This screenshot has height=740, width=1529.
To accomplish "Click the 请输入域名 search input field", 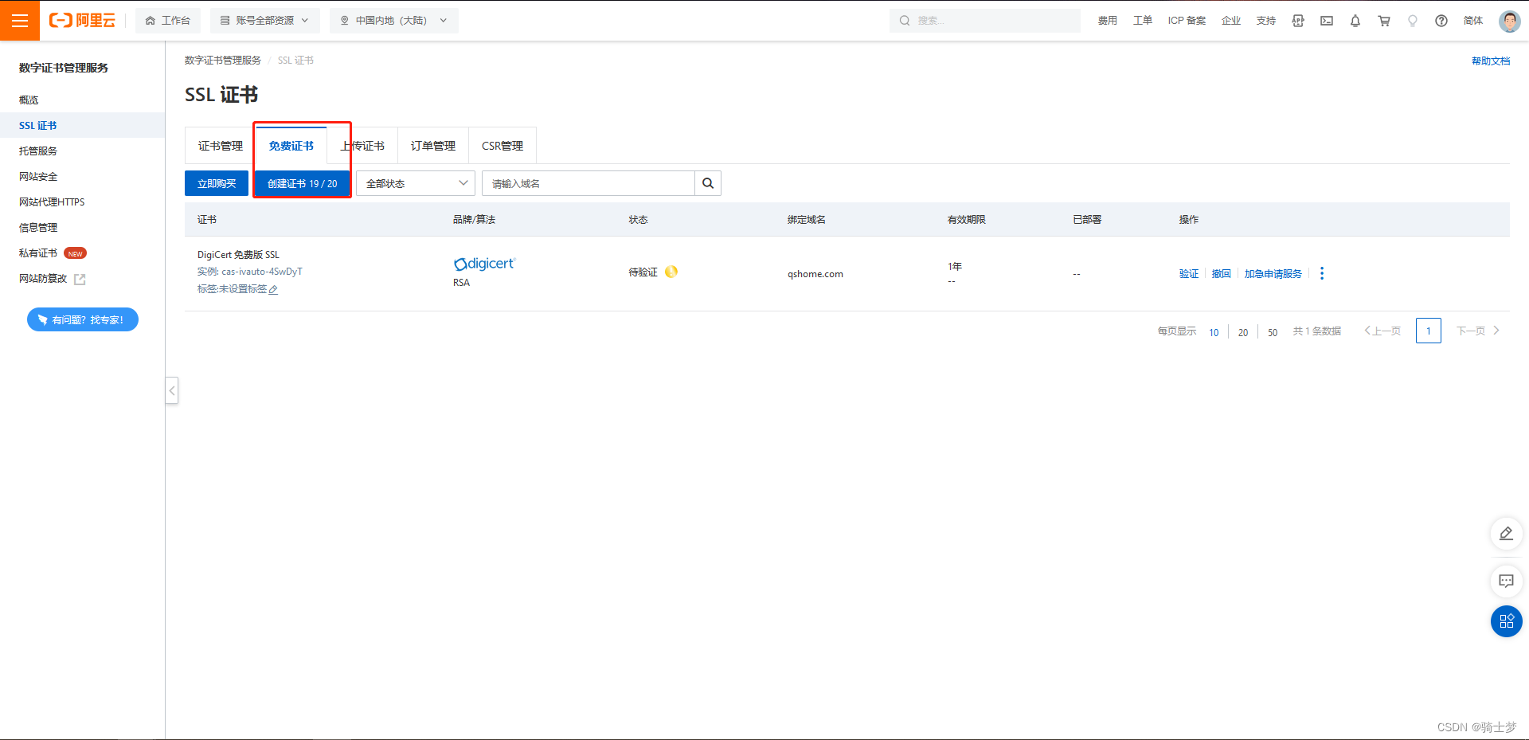I will coord(589,183).
